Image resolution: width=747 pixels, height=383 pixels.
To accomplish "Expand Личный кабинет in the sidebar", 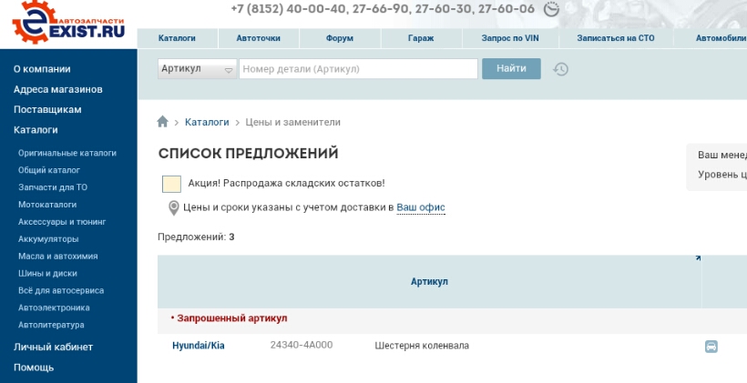I will [x=53, y=348].
